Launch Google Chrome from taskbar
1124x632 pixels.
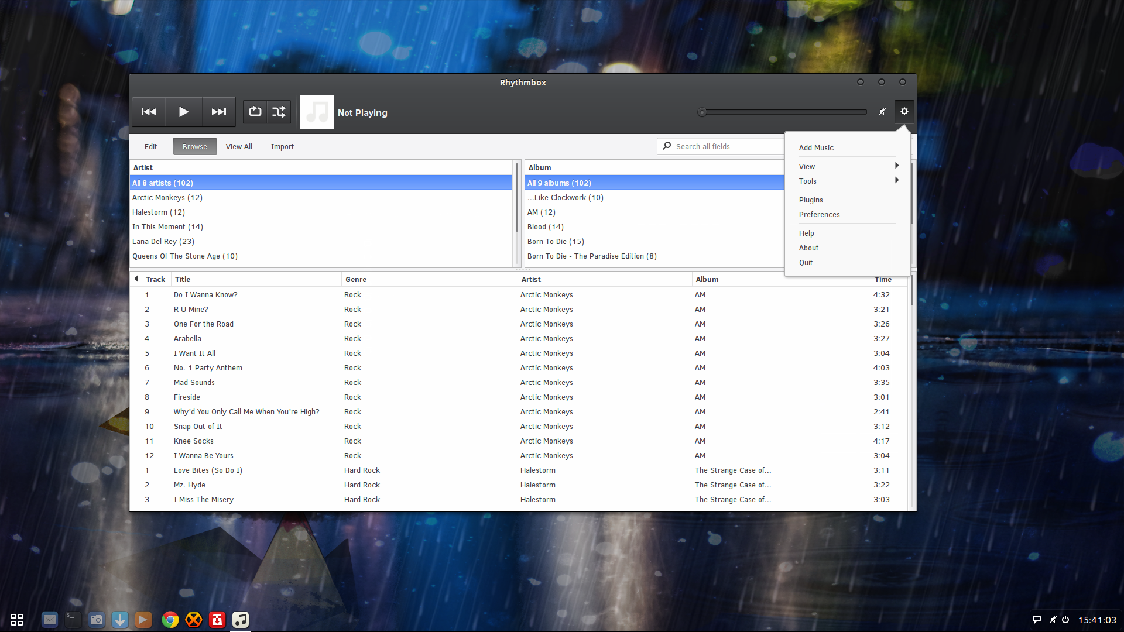[x=170, y=619]
